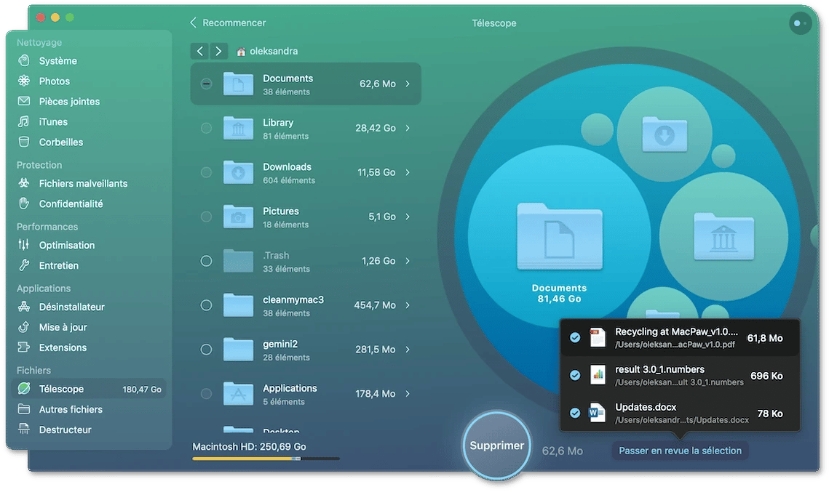Screen dimensions: 829x492
Task: Click the round Supprimer button
Action: point(497,445)
